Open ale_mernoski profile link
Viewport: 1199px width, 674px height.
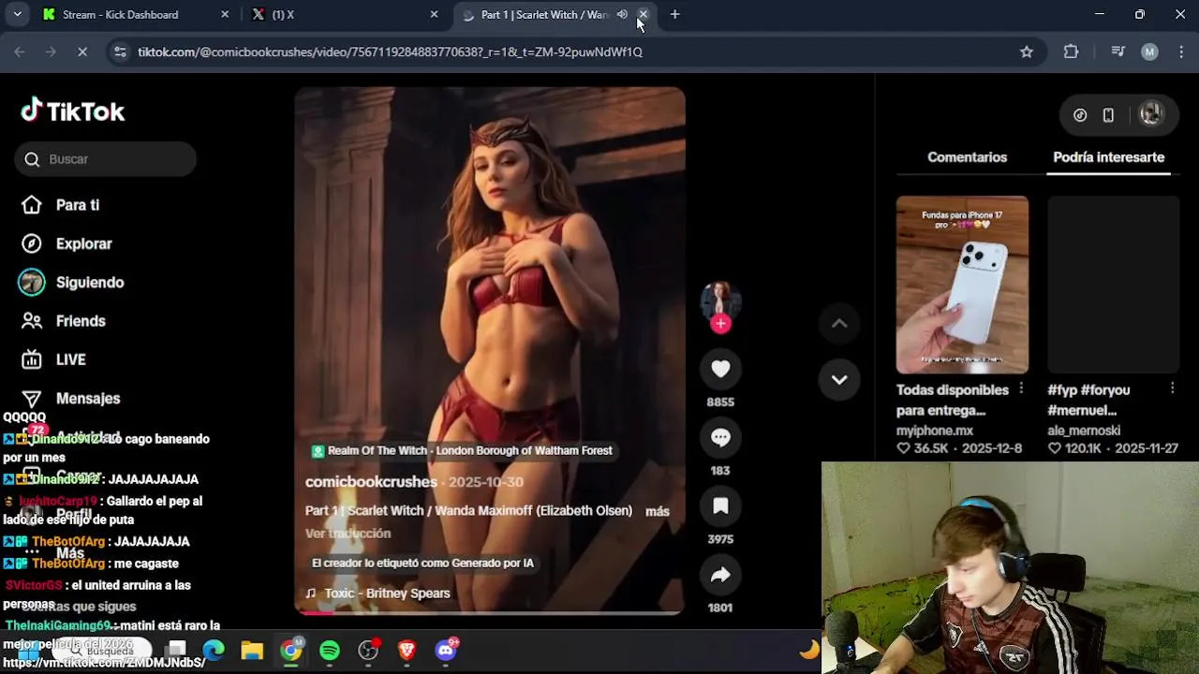pos(1084,431)
